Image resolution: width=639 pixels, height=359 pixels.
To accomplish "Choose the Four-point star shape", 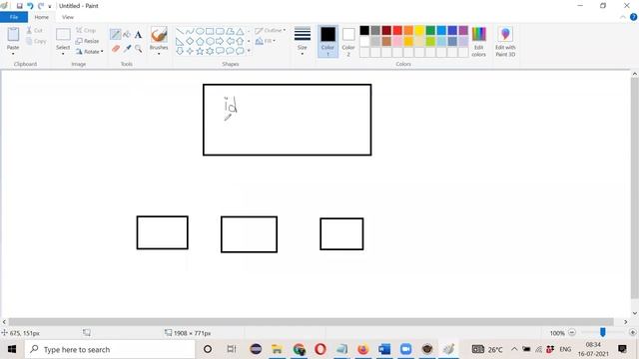I will tap(190, 51).
